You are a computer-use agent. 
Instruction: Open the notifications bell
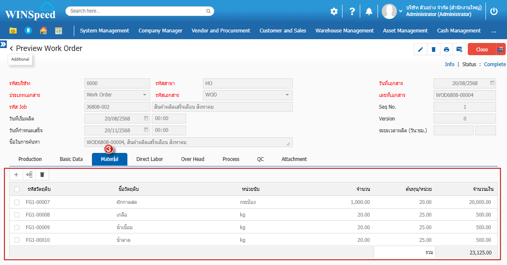coord(369,11)
